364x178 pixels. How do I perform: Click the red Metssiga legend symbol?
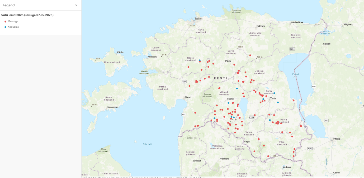pos(5,21)
